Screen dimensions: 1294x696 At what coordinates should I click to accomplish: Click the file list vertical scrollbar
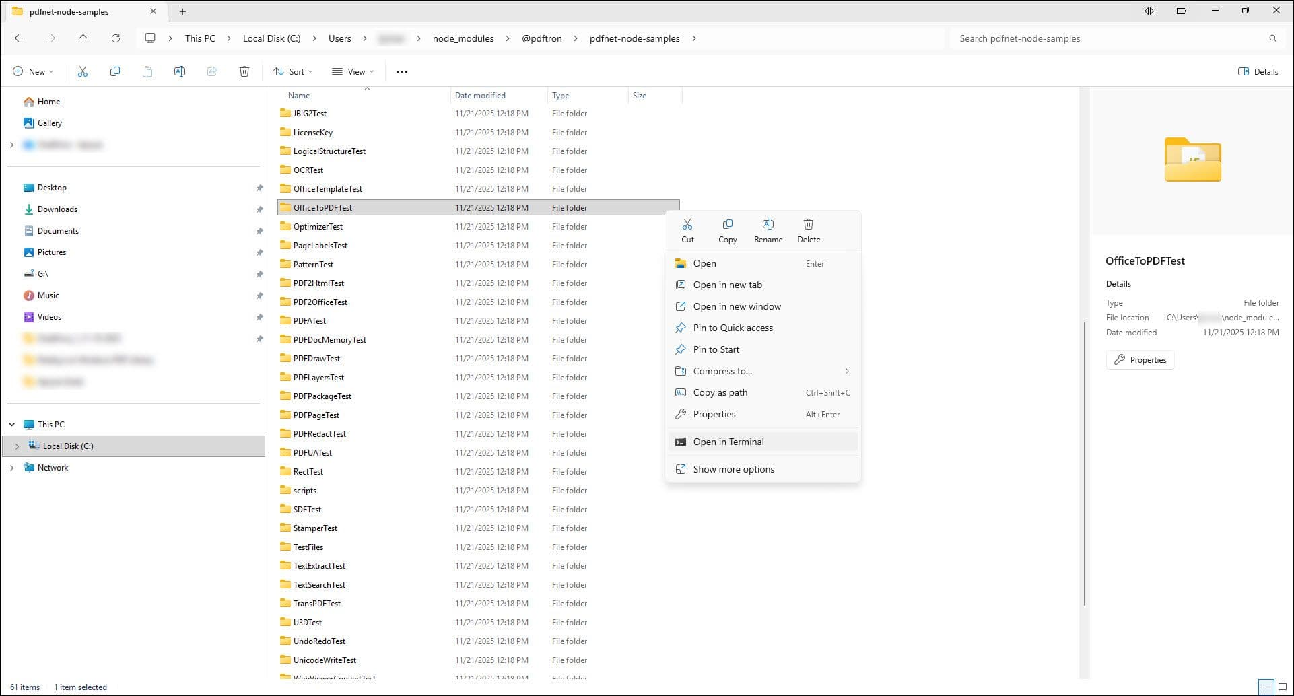(x=1084, y=463)
